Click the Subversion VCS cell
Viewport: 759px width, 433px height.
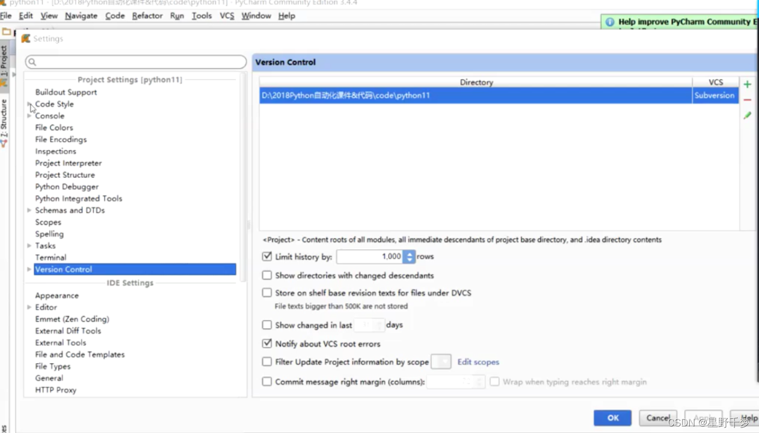pyautogui.click(x=715, y=95)
